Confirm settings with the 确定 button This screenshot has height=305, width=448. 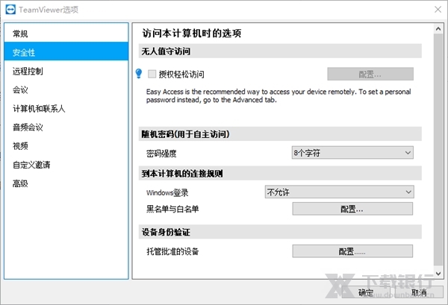coord(367,292)
